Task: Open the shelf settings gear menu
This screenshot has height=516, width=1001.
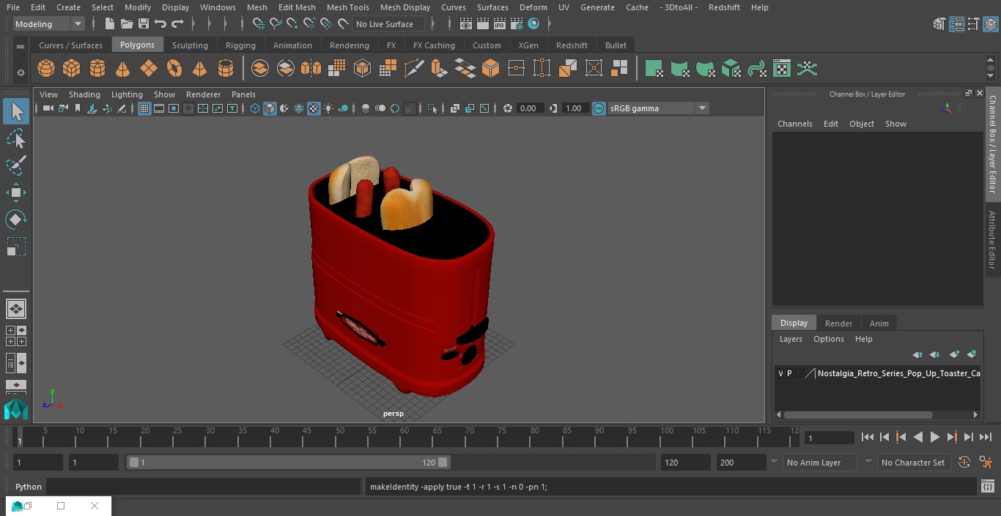Action: pos(21,72)
